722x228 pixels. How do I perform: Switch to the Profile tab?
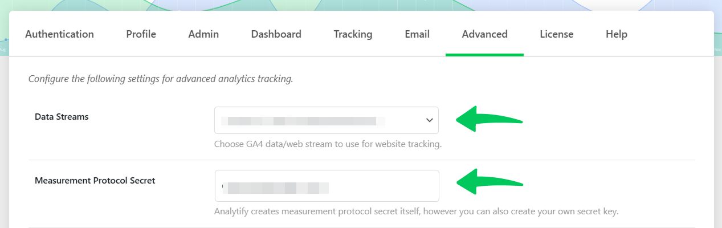(141, 34)
